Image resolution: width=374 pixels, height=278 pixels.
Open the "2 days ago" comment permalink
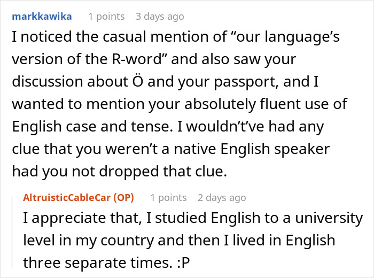pos(222,198)
